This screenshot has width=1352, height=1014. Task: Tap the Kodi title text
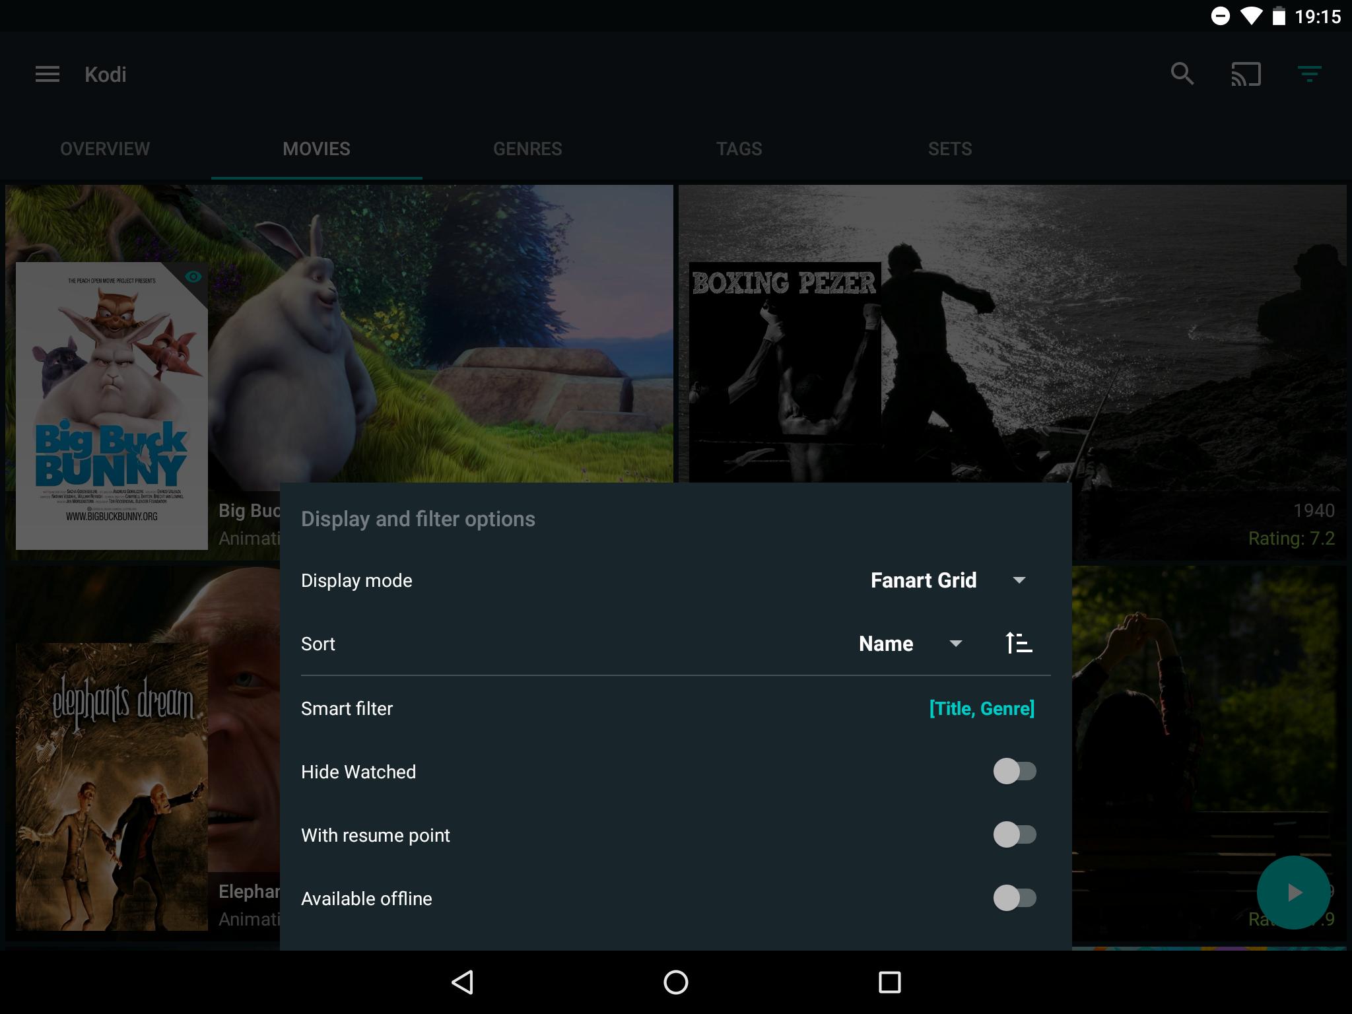(x=105, y=75)
